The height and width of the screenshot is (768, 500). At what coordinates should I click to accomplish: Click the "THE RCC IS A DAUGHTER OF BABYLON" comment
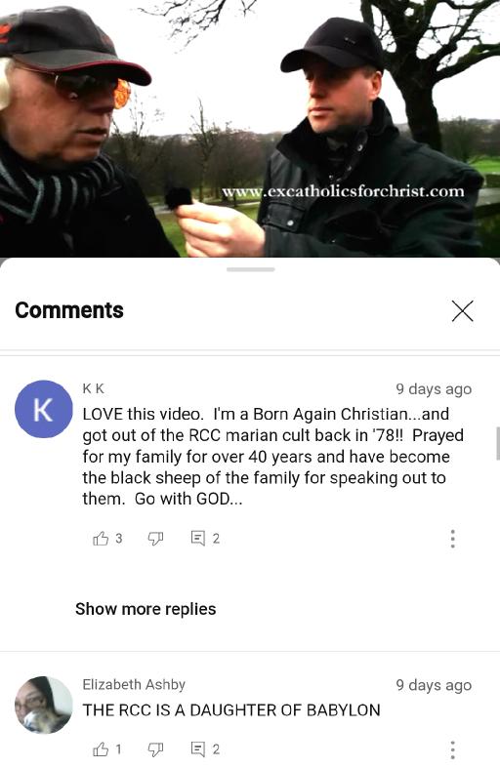(x=231, y=710)
